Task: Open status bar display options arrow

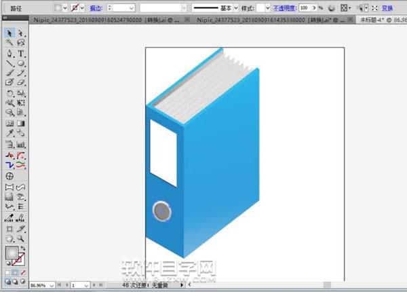Action: 182,285
